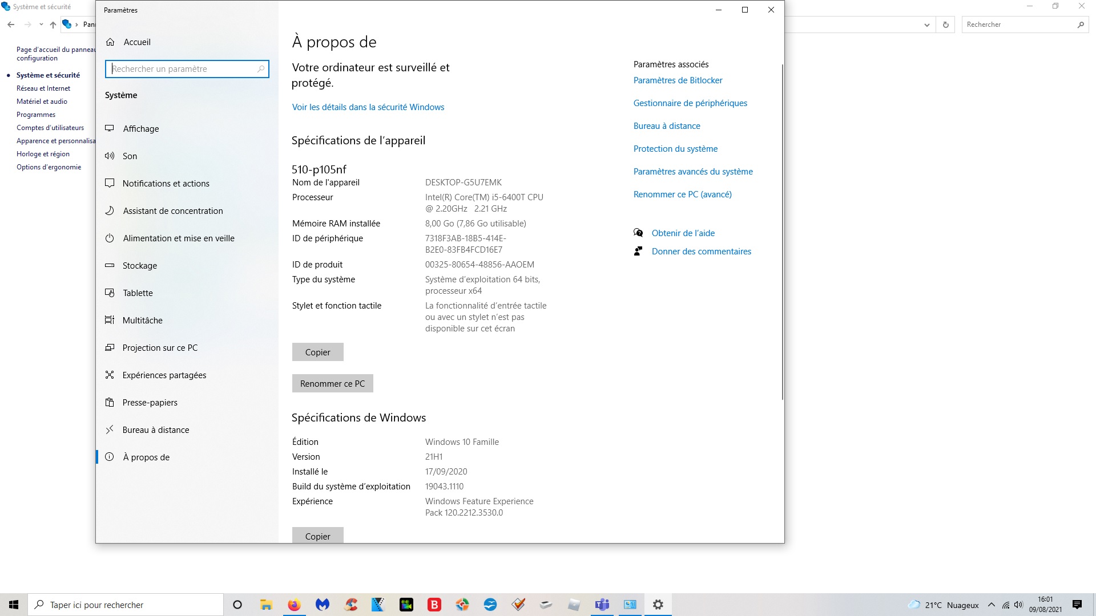Expand address bar history dropdown in Control Panel

926,25
